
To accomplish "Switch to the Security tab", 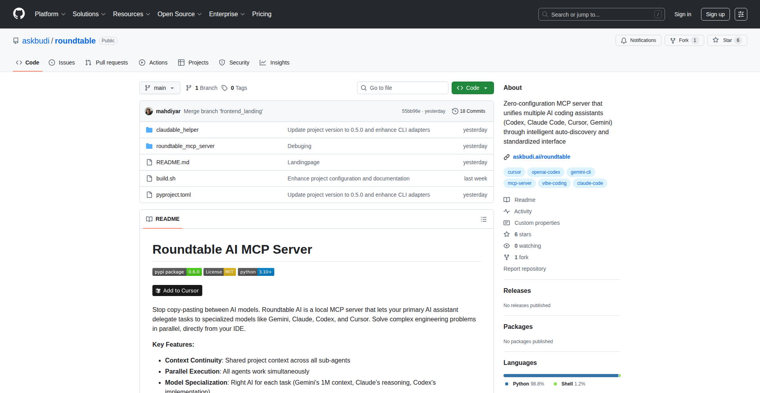I will (x=234, y=63).
